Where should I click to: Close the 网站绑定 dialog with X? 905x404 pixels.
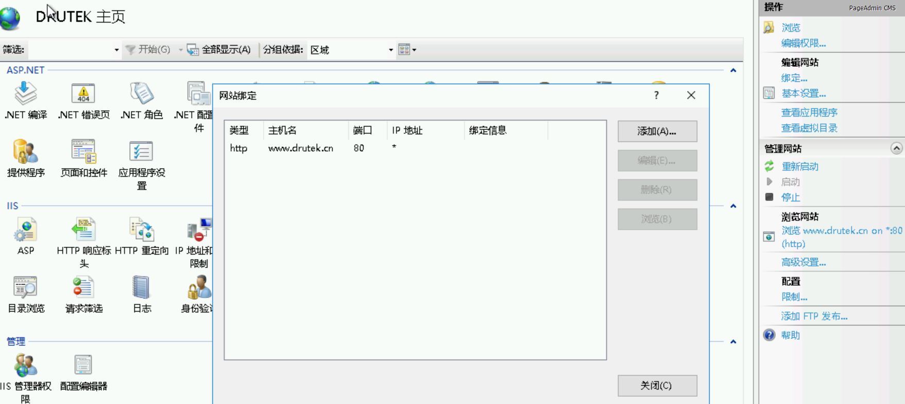click(691, 95)
